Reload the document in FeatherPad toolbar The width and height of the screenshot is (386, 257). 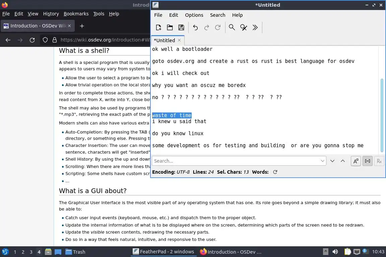pos(217,27)
